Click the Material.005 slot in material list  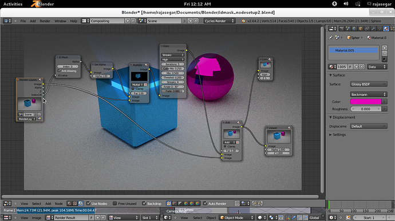pos(353,50)
